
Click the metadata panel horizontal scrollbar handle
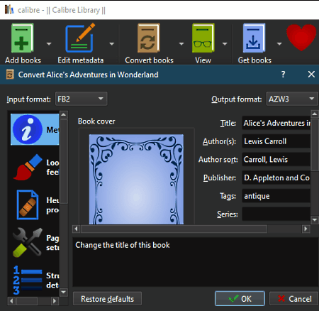coord(174,229)
